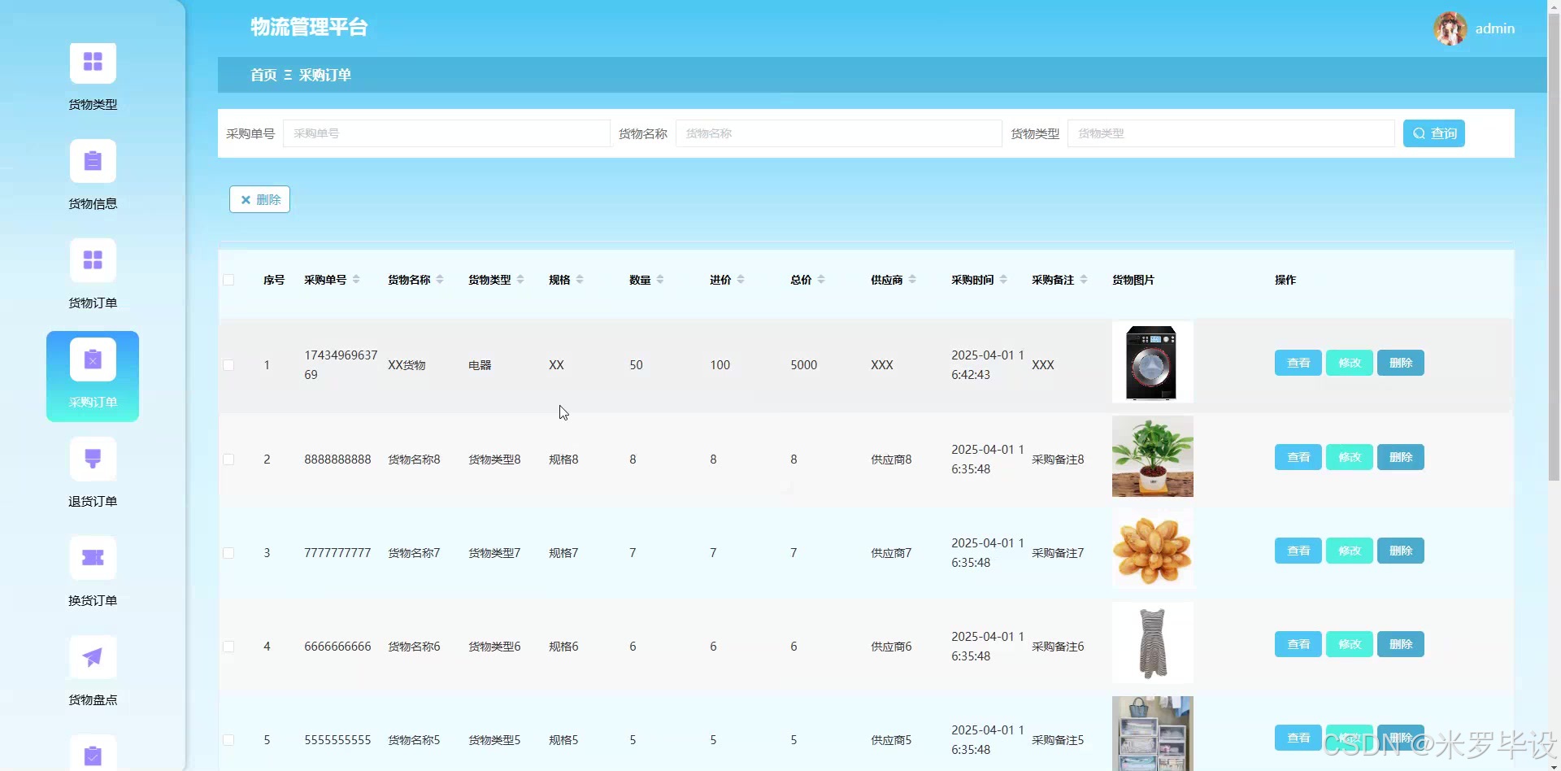Edit the XX货物 order with 修改
1561x771 pixels.
[x=1350, y=363]
